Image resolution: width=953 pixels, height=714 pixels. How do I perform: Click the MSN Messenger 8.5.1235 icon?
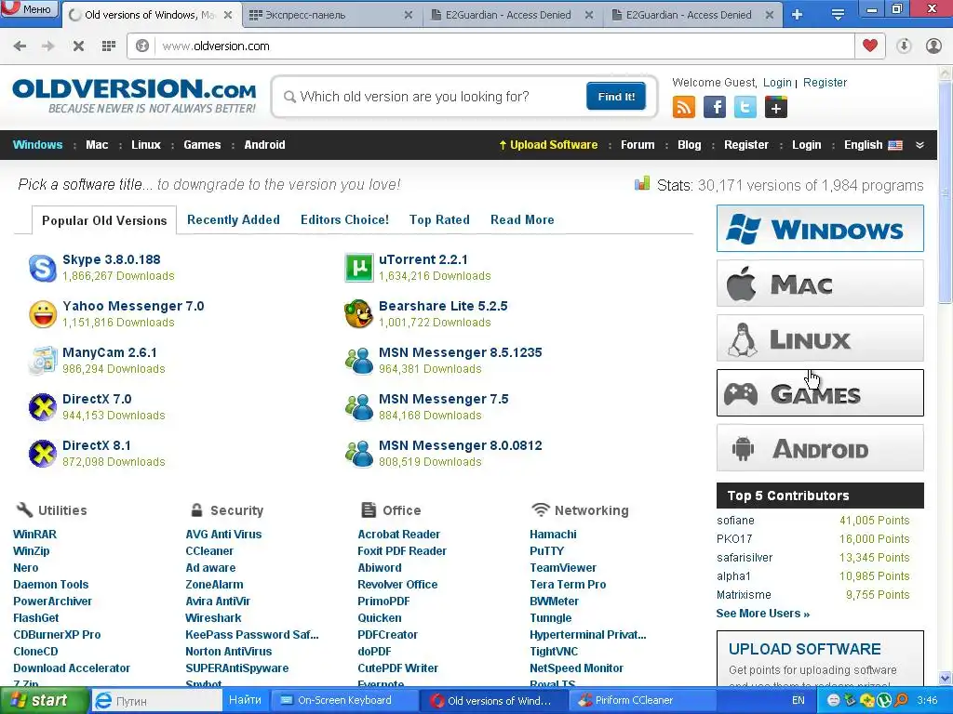click(x=358, y=361)
